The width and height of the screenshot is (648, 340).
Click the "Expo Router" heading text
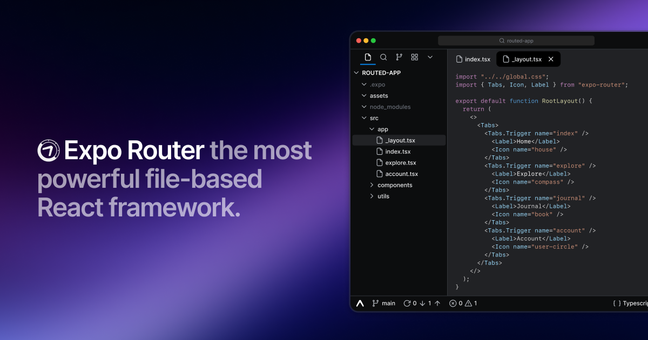[x=134, y=151]
